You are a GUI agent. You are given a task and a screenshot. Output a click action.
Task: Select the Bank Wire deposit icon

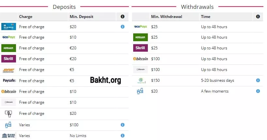coord(9,135)
